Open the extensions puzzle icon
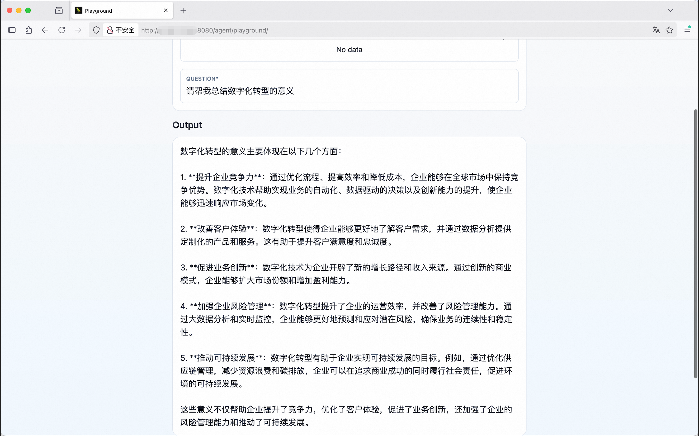The image size is (699, 436). click(29, 30)
